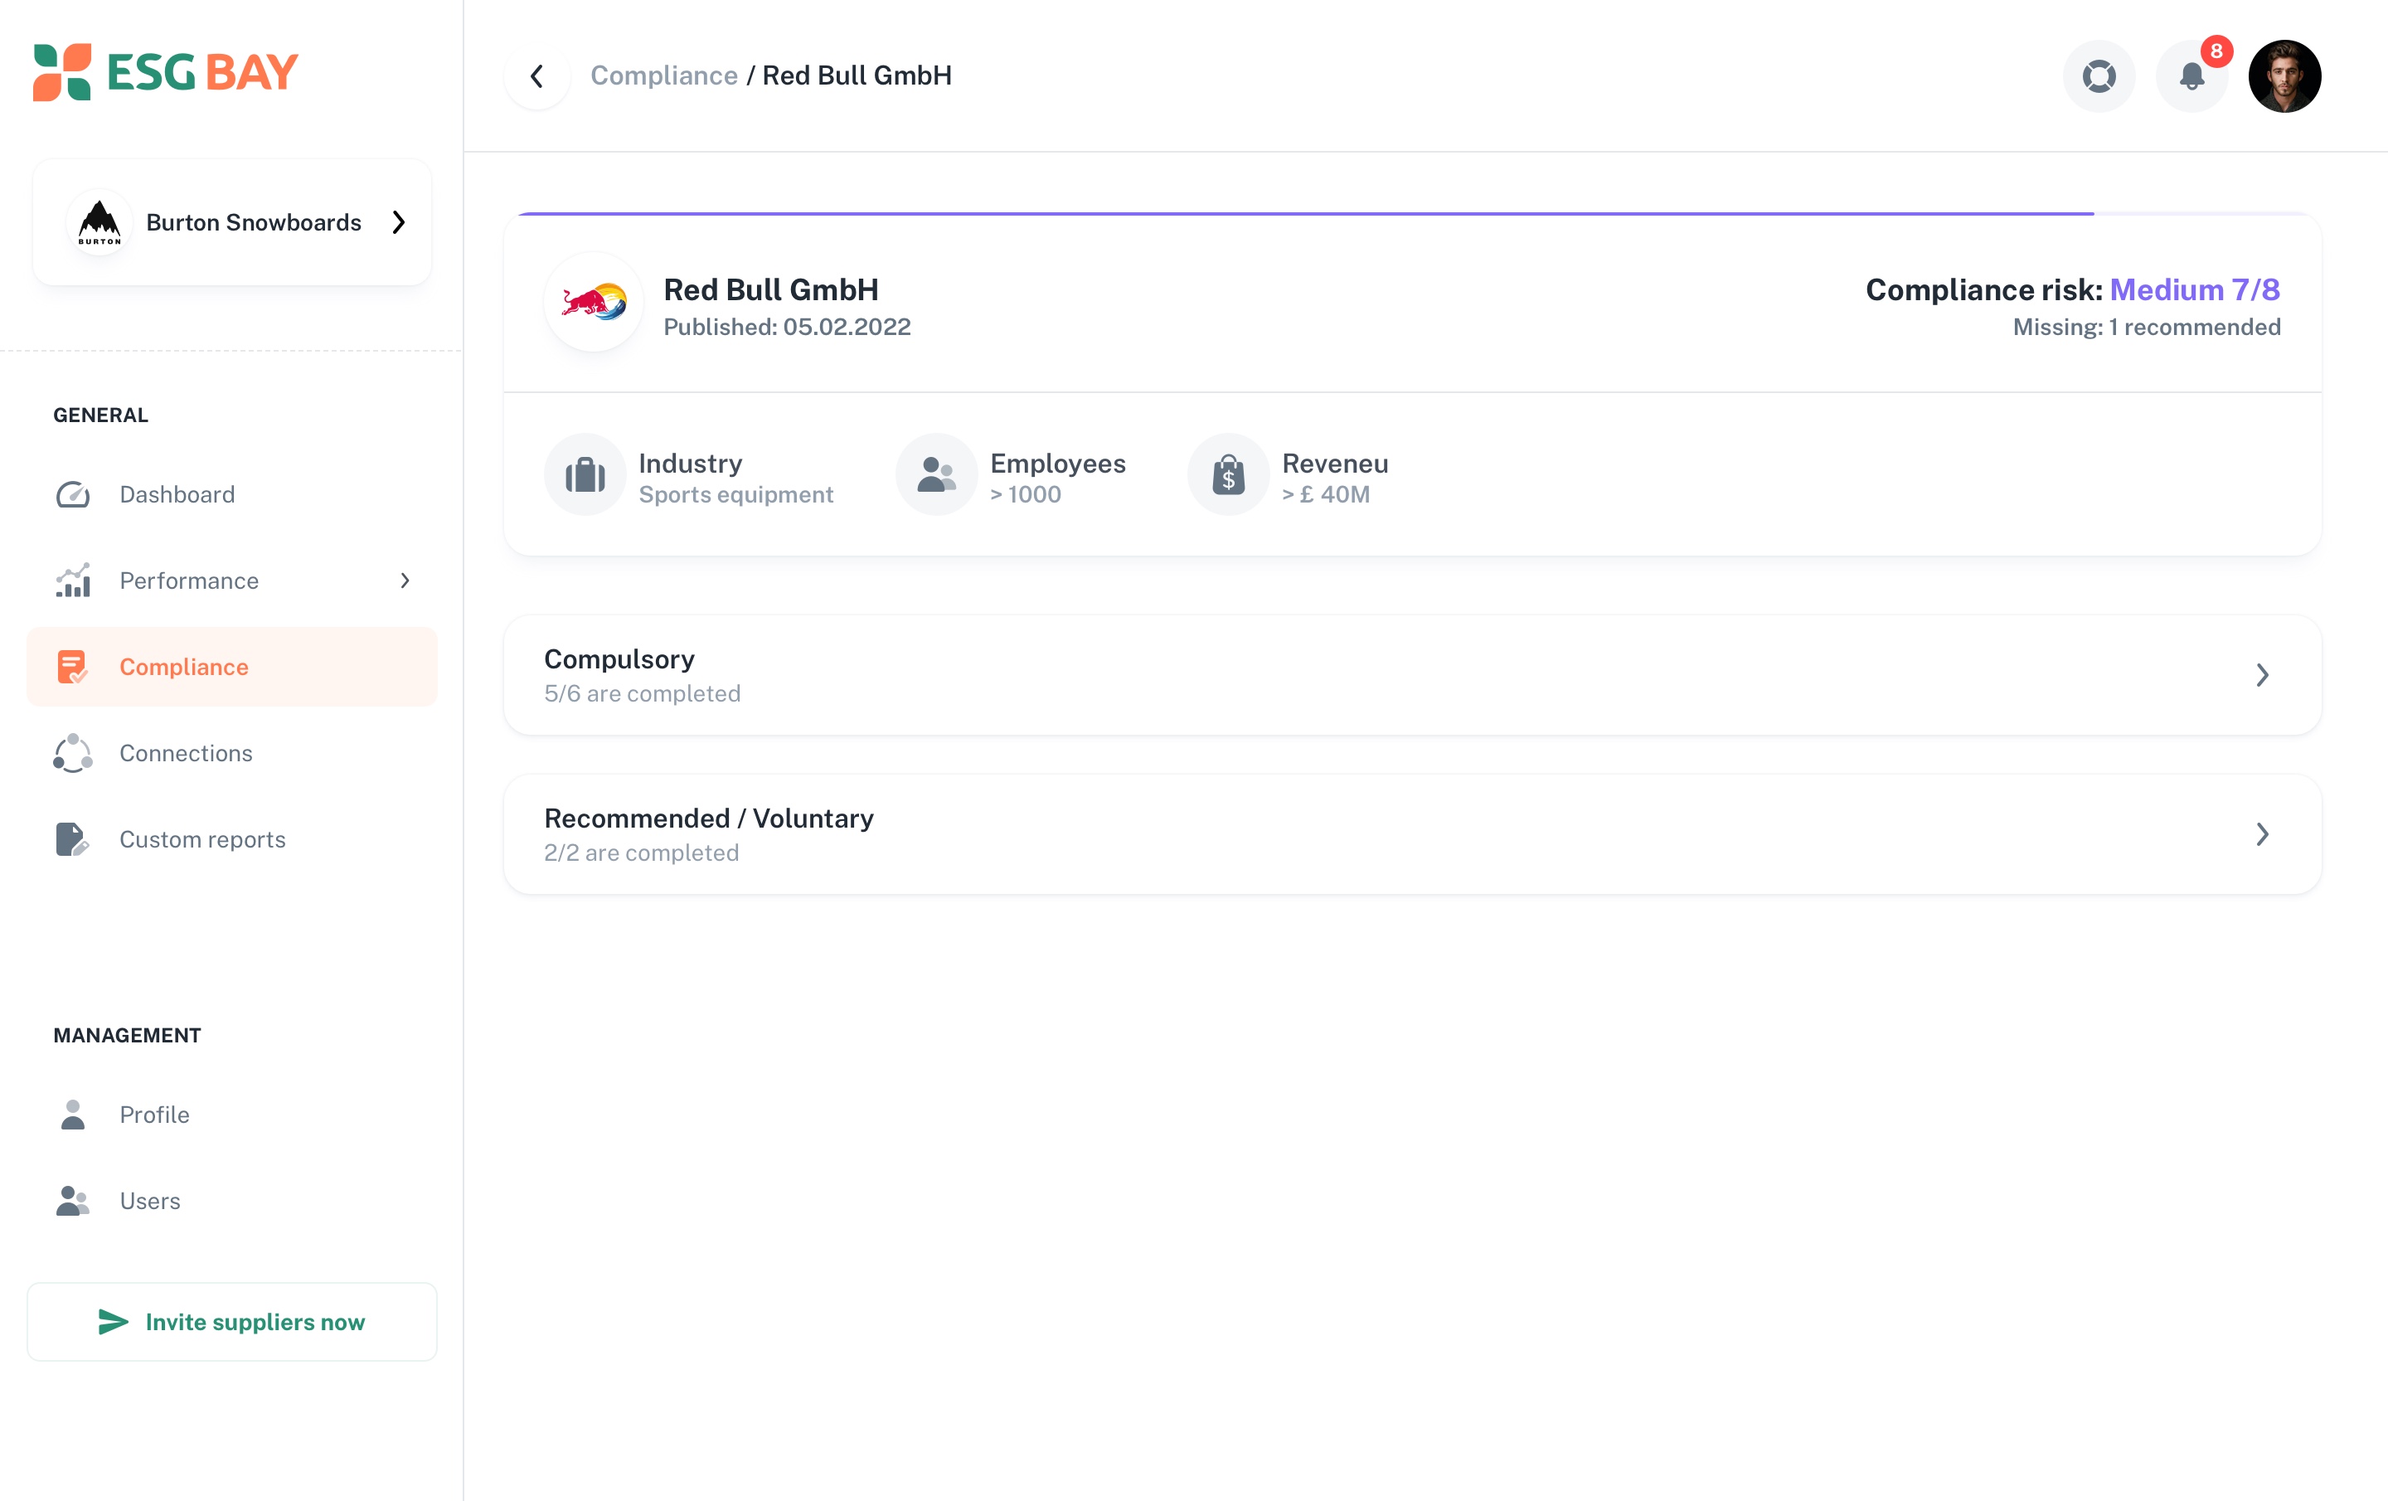Click the Performance chart icon
Viewport: 2388px width, 1501px height.
[x=72, y=580]
